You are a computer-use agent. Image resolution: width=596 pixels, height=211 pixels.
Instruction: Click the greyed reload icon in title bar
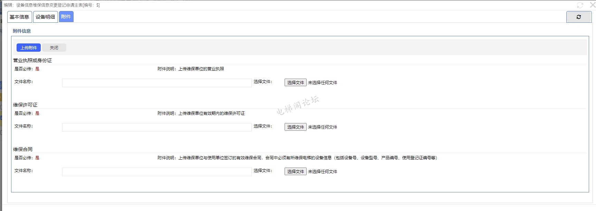(580, 5)
